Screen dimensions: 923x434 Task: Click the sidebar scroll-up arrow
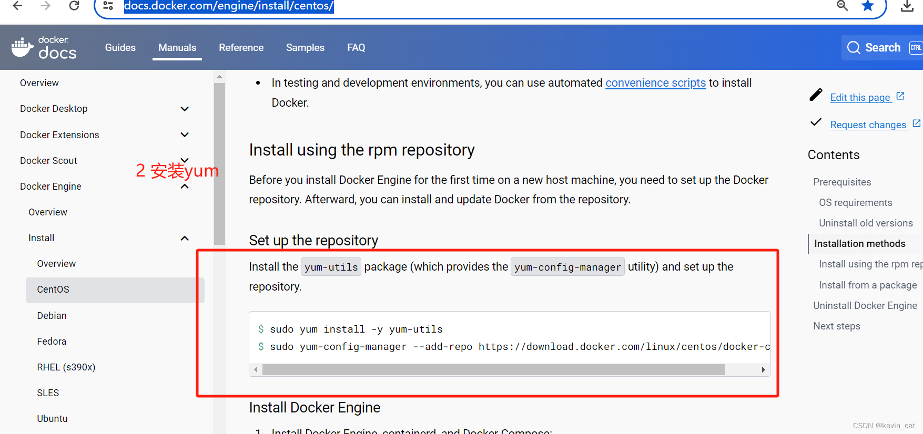(x=219, y=77)
